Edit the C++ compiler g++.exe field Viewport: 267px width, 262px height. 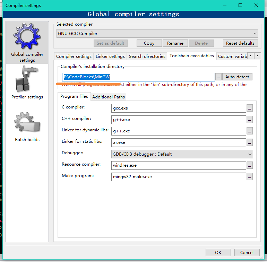179,120
